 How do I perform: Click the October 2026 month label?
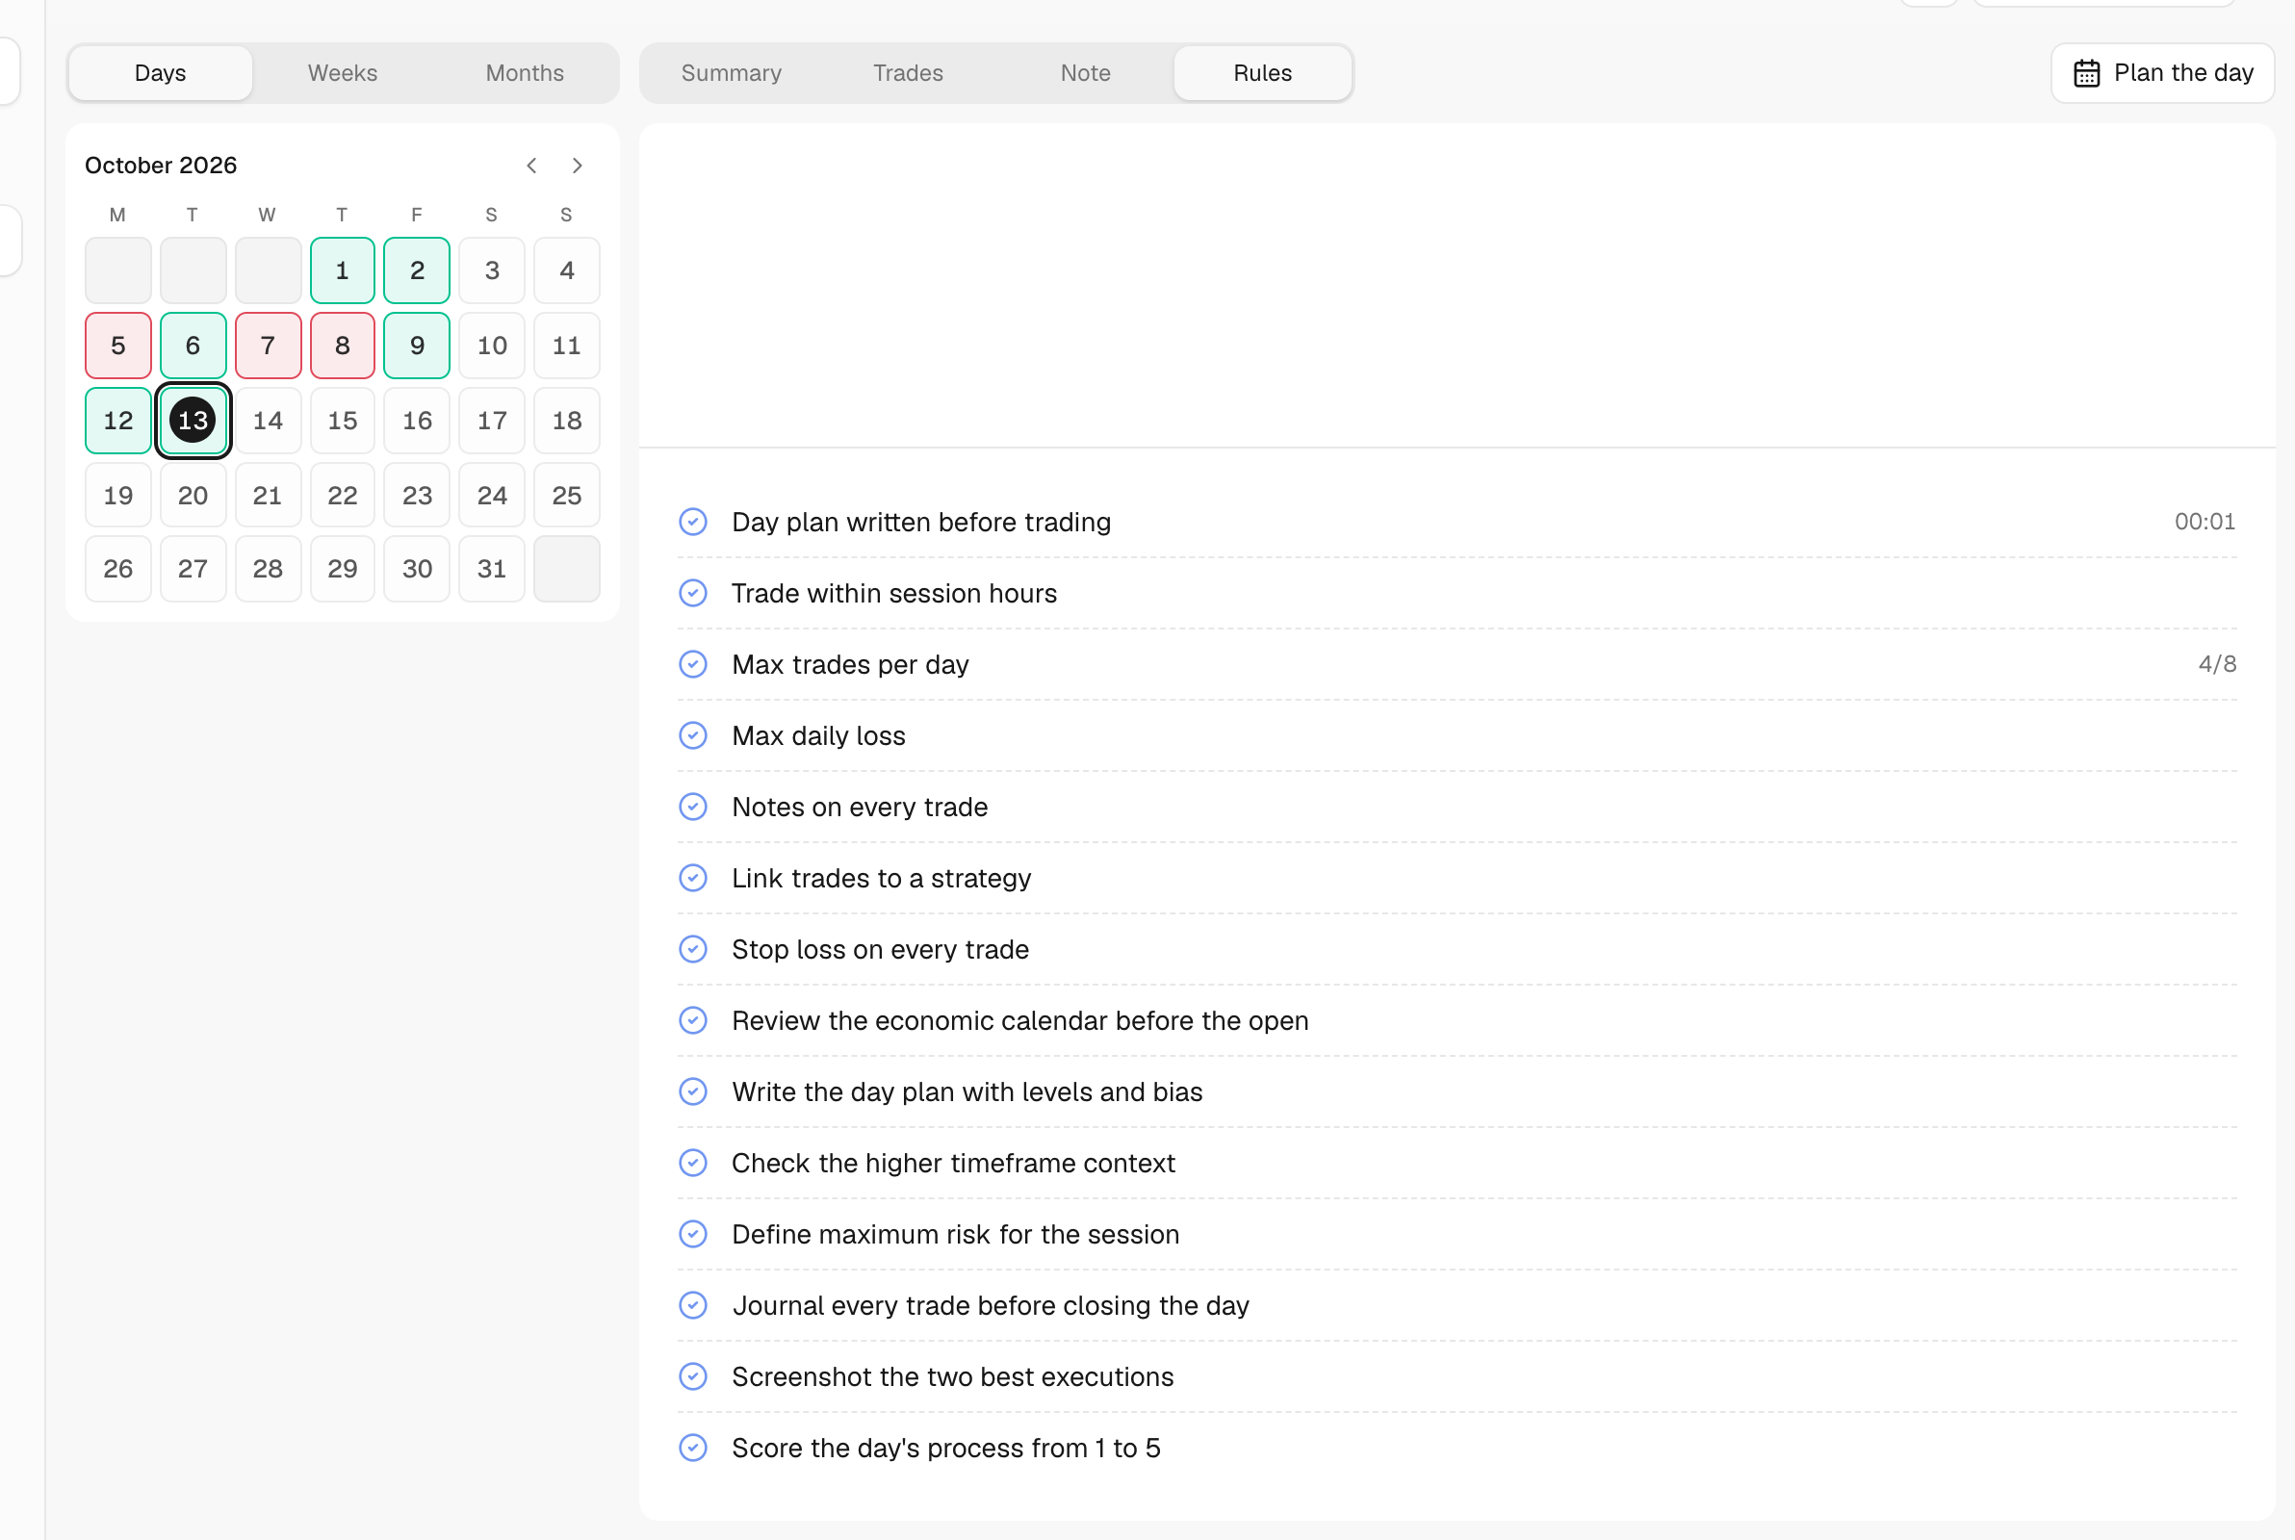pos(161,165)
